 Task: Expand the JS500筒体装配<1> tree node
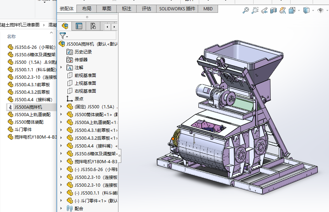pos(61,114)
